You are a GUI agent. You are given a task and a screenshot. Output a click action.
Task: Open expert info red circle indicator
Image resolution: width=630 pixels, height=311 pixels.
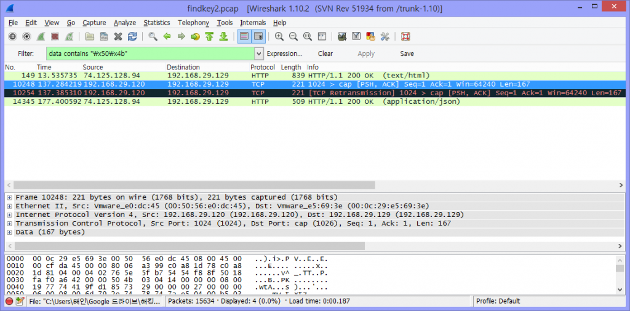tap(9, 301)
